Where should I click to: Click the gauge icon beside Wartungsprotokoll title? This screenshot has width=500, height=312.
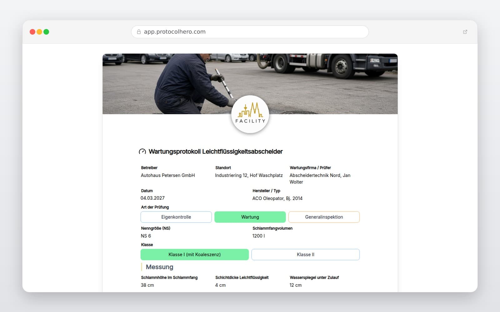tap(142, 152)
